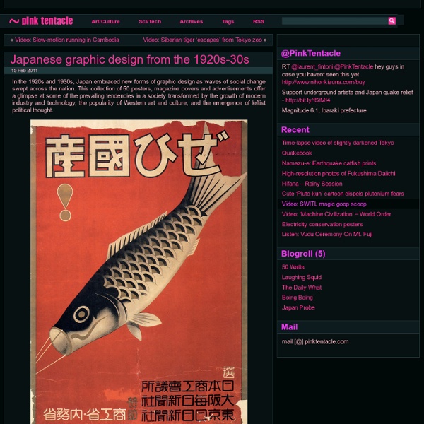424x424 pixels.
Task: Focus the site search input field
Action: [x=335, y=20]
